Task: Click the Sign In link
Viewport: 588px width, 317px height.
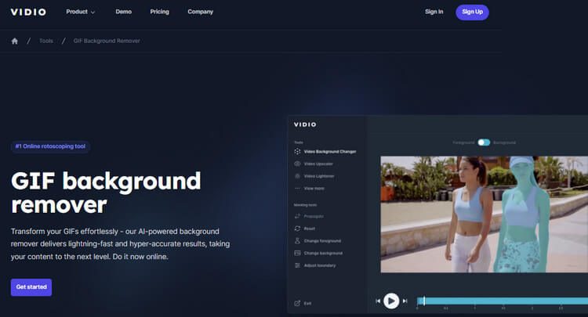Action: 434,12
